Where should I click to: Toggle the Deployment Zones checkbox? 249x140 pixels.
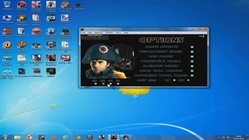192,52
